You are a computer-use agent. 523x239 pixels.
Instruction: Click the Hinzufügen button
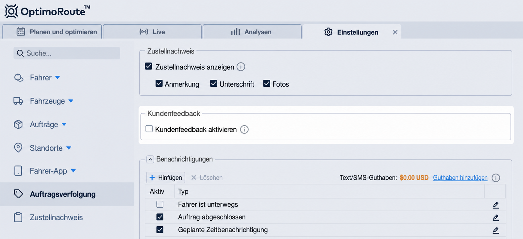[166, 178]
